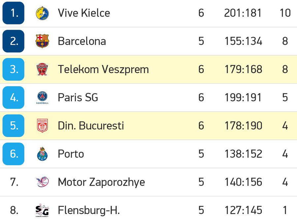Open the Vive Kielce team page
Screen dimensions: 297x221
(84, 13)
